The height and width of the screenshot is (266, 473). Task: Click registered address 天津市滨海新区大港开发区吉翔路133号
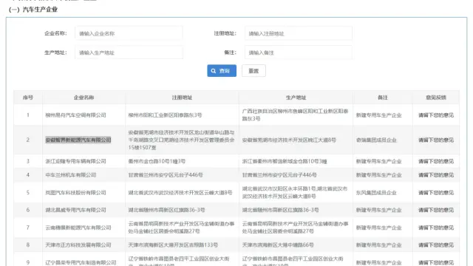point(173,245)
